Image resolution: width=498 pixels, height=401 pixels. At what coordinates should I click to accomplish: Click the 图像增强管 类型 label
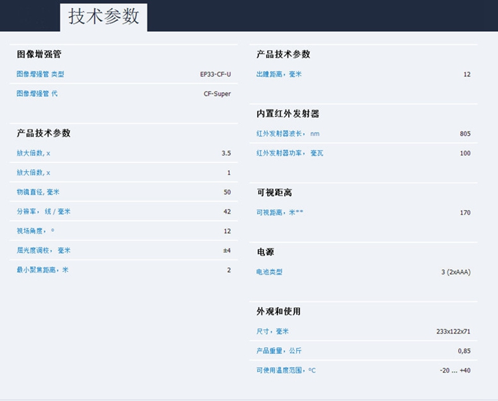tap(40, 74)
